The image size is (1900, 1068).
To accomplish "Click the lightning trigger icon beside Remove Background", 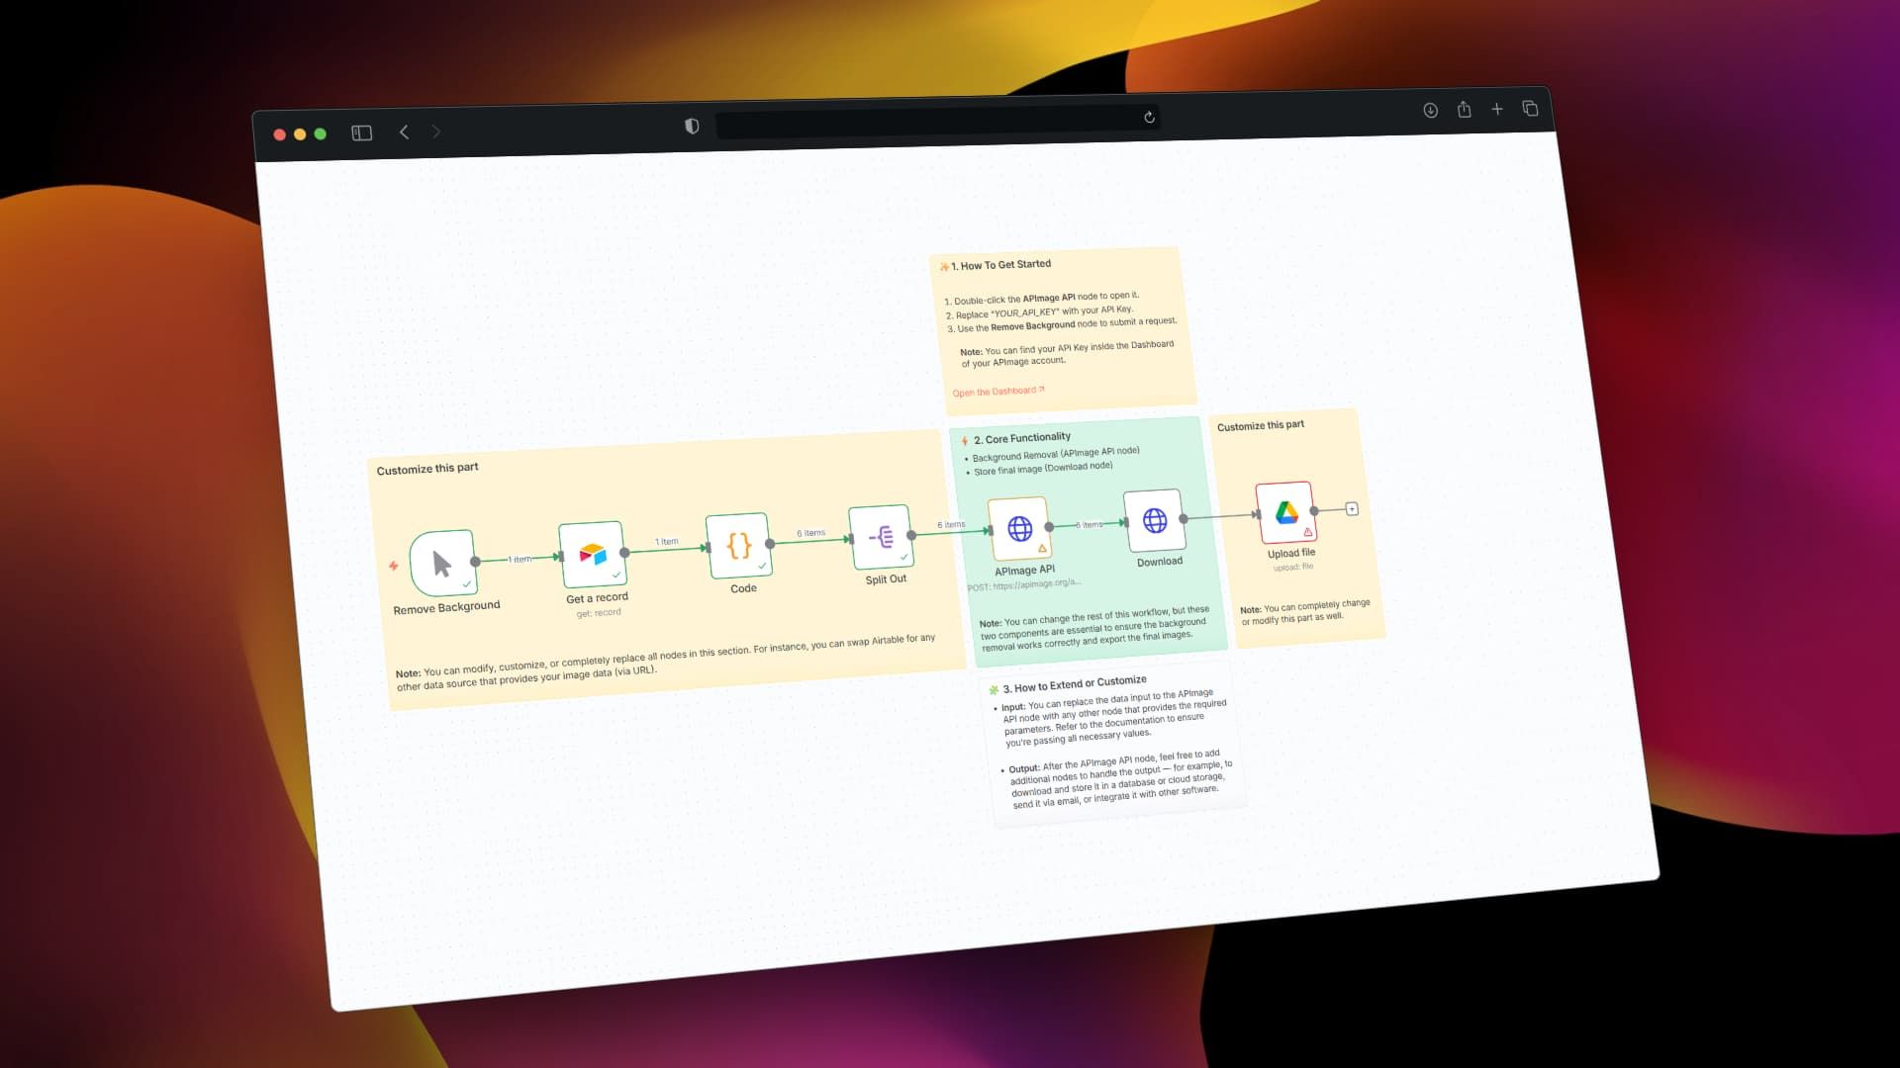I will tap(394, 566).
